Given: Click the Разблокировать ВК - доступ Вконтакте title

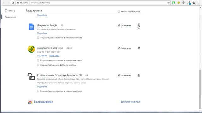Looking at the screenshot, I should click(x=59, y=75).
